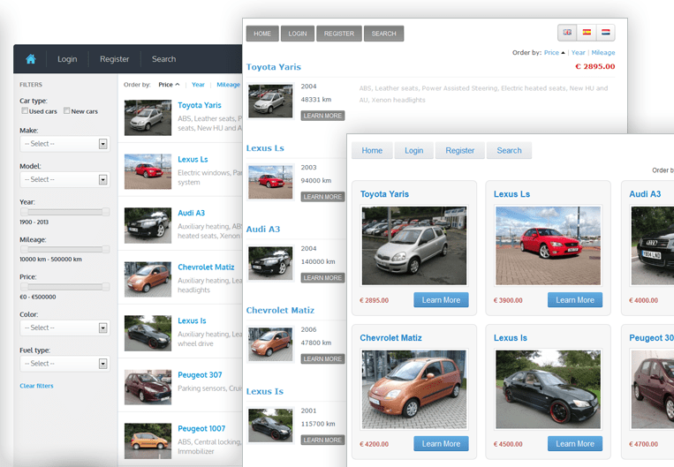674x467 pixels.
Task: Click LEARN MORE under Toyota Yaris 48331 km
Action: pyautogui.click(x=322, y=116)
